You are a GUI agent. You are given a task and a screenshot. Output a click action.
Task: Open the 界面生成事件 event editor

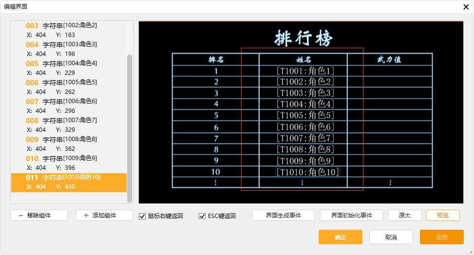pyautogui.click(x=284, y=216)
